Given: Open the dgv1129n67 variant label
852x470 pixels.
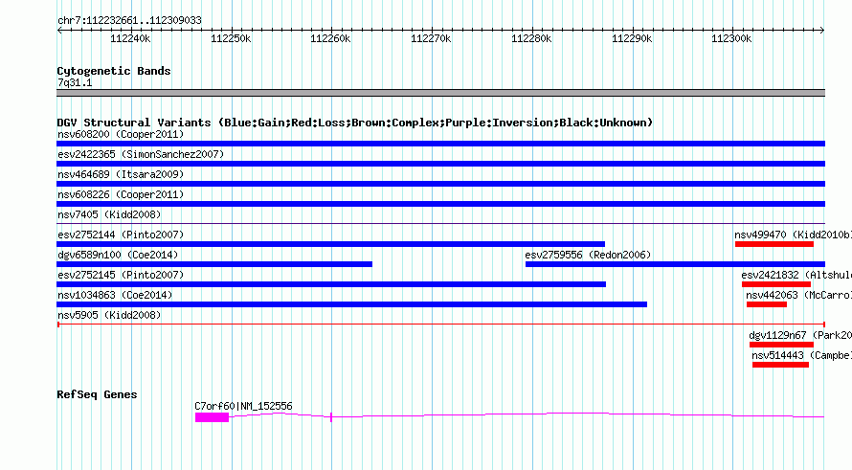Looking at the screenshot, I should (800, 335).
